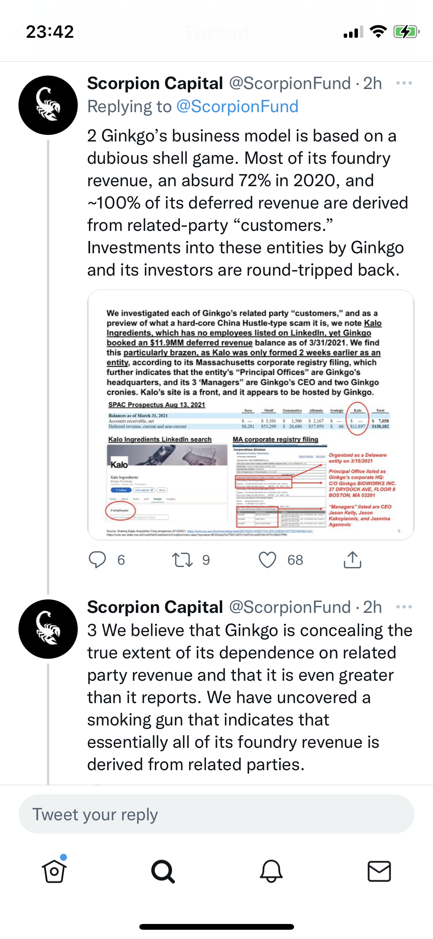Open Scorpion Capital avatar on first tweet
This screenshot has height=939, width=433.
point(48,105)
